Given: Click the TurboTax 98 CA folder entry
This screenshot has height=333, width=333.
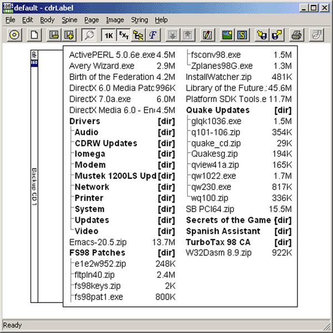Looking at the screenshot, I should [x=239, y=243].
